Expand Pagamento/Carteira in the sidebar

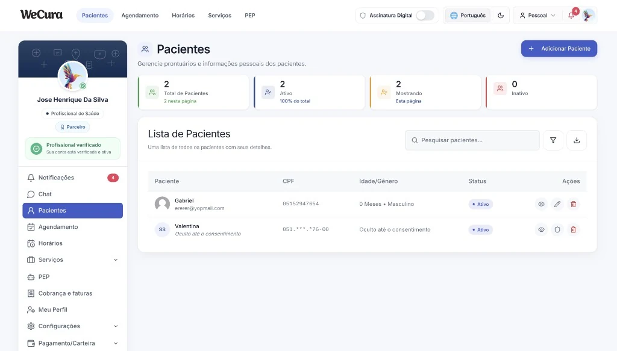[x=72, y=343]
